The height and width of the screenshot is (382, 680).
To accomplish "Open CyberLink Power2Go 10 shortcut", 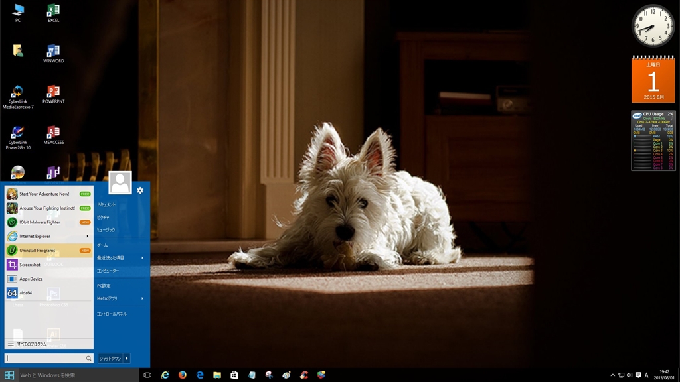I will pyautogui.click(x=18, y=137).
